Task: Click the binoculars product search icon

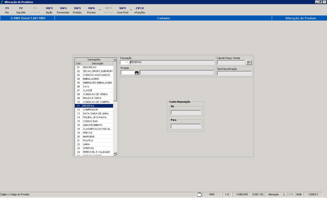Action: [x=137, y=73]
